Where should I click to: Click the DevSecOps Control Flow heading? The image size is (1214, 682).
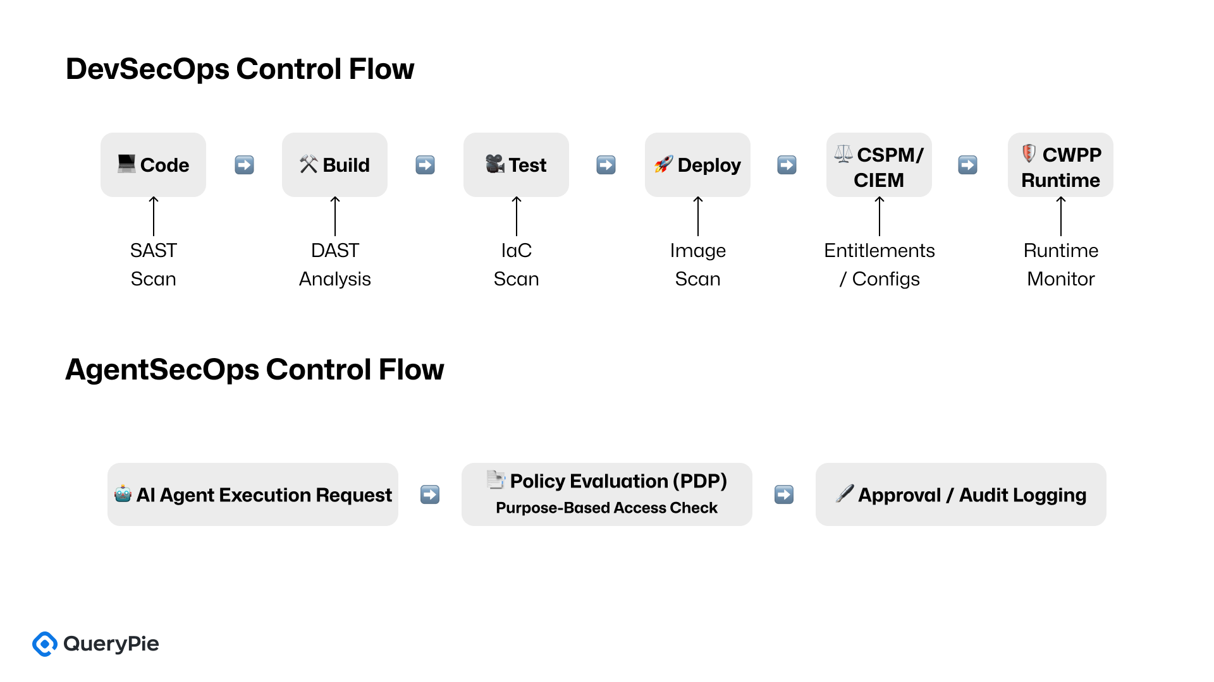[x=240, y=69]
